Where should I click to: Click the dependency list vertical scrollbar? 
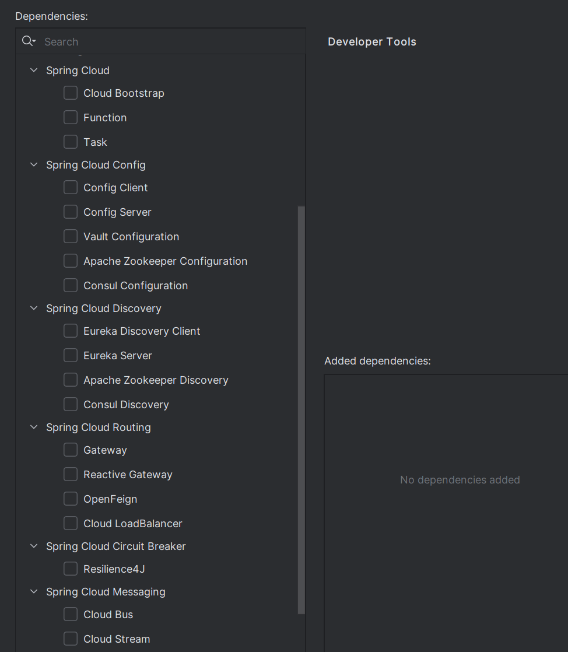tap(301, 408)
